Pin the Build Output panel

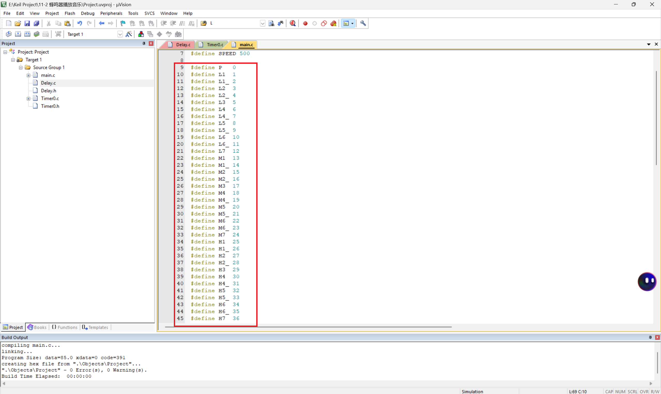(x=650, y=337)
